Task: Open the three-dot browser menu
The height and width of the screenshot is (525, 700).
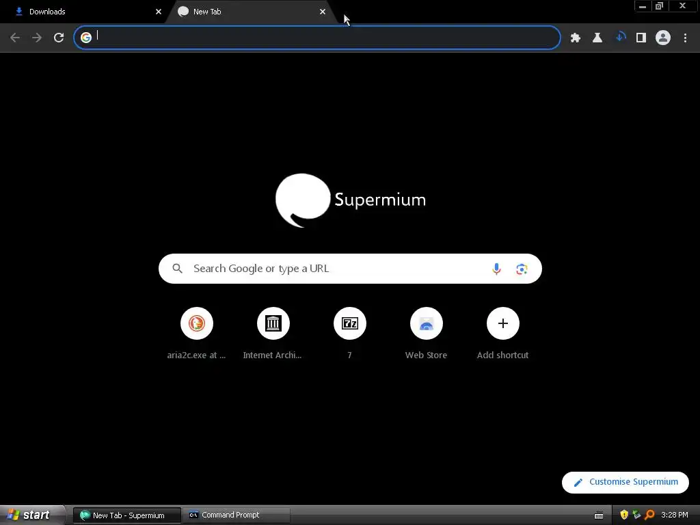Action: (x=685, y=38)
